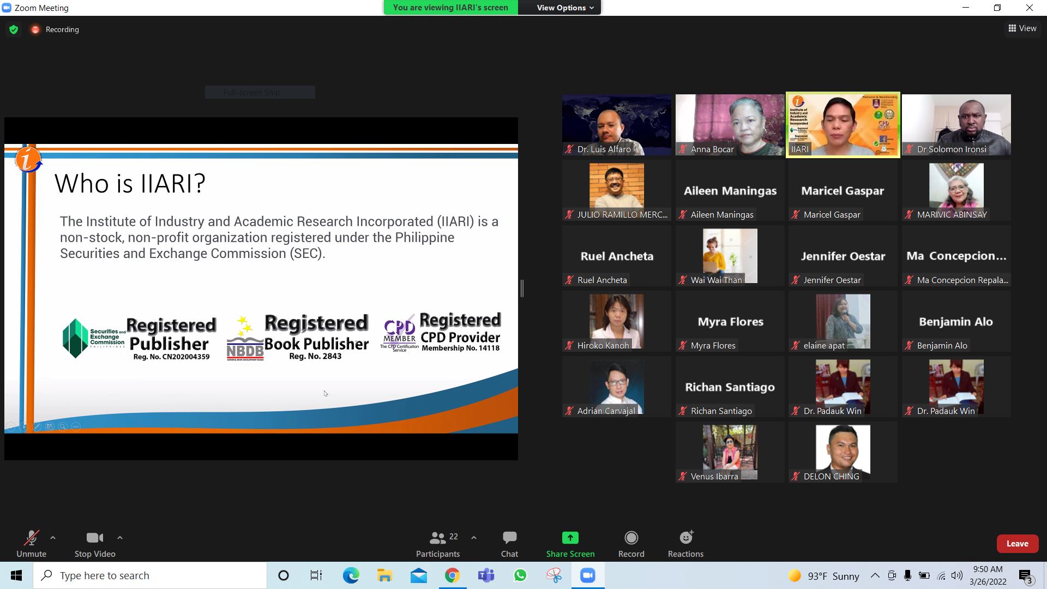Open Microsoft Teams from taskbar

486,575
